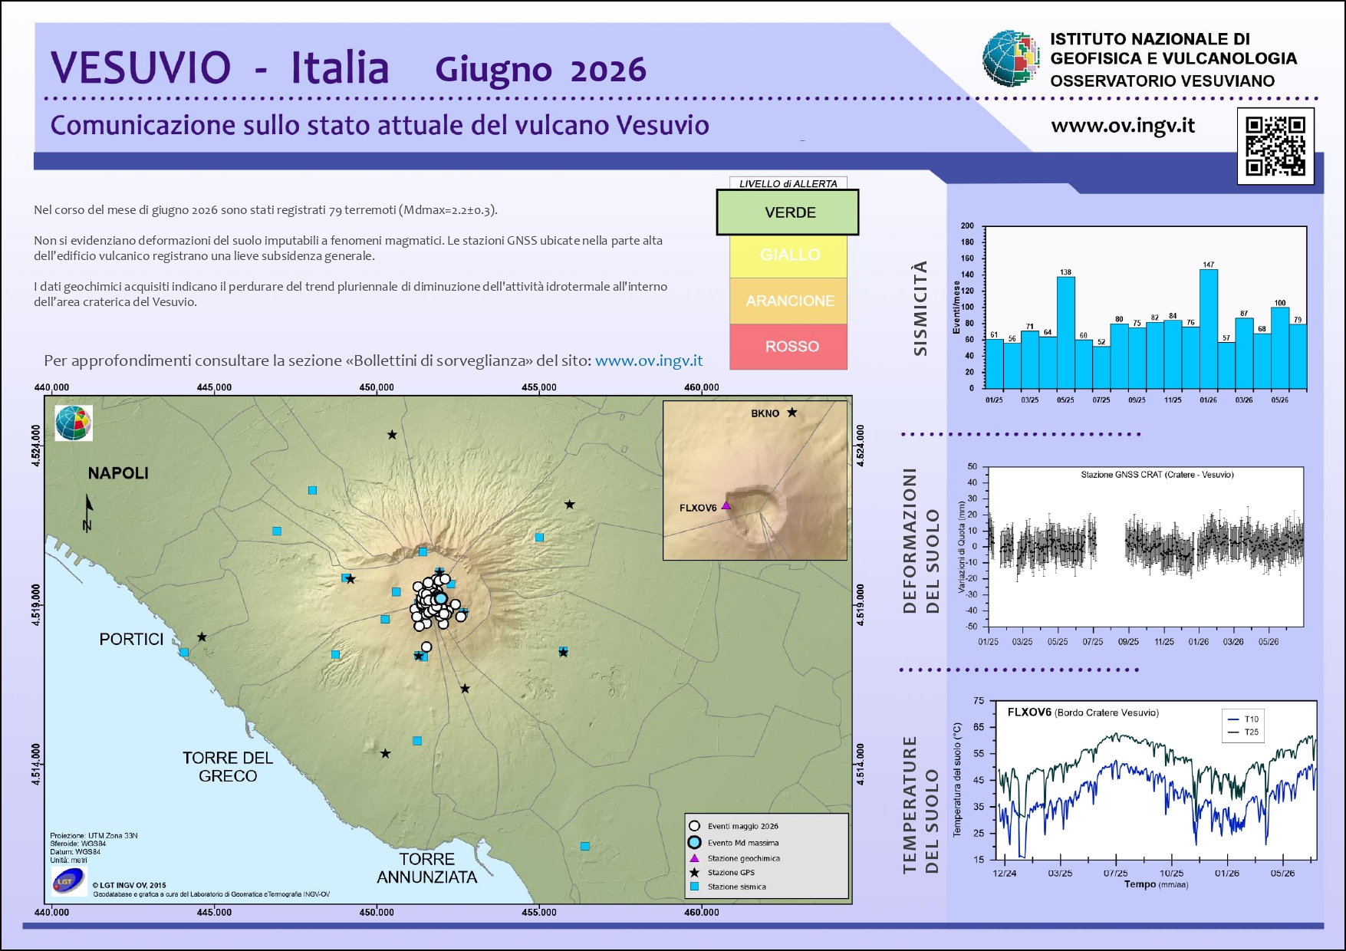Click the last bar labeled 79 in the seismicity chart
The image size is (1346, 951).
point(1298,356)
